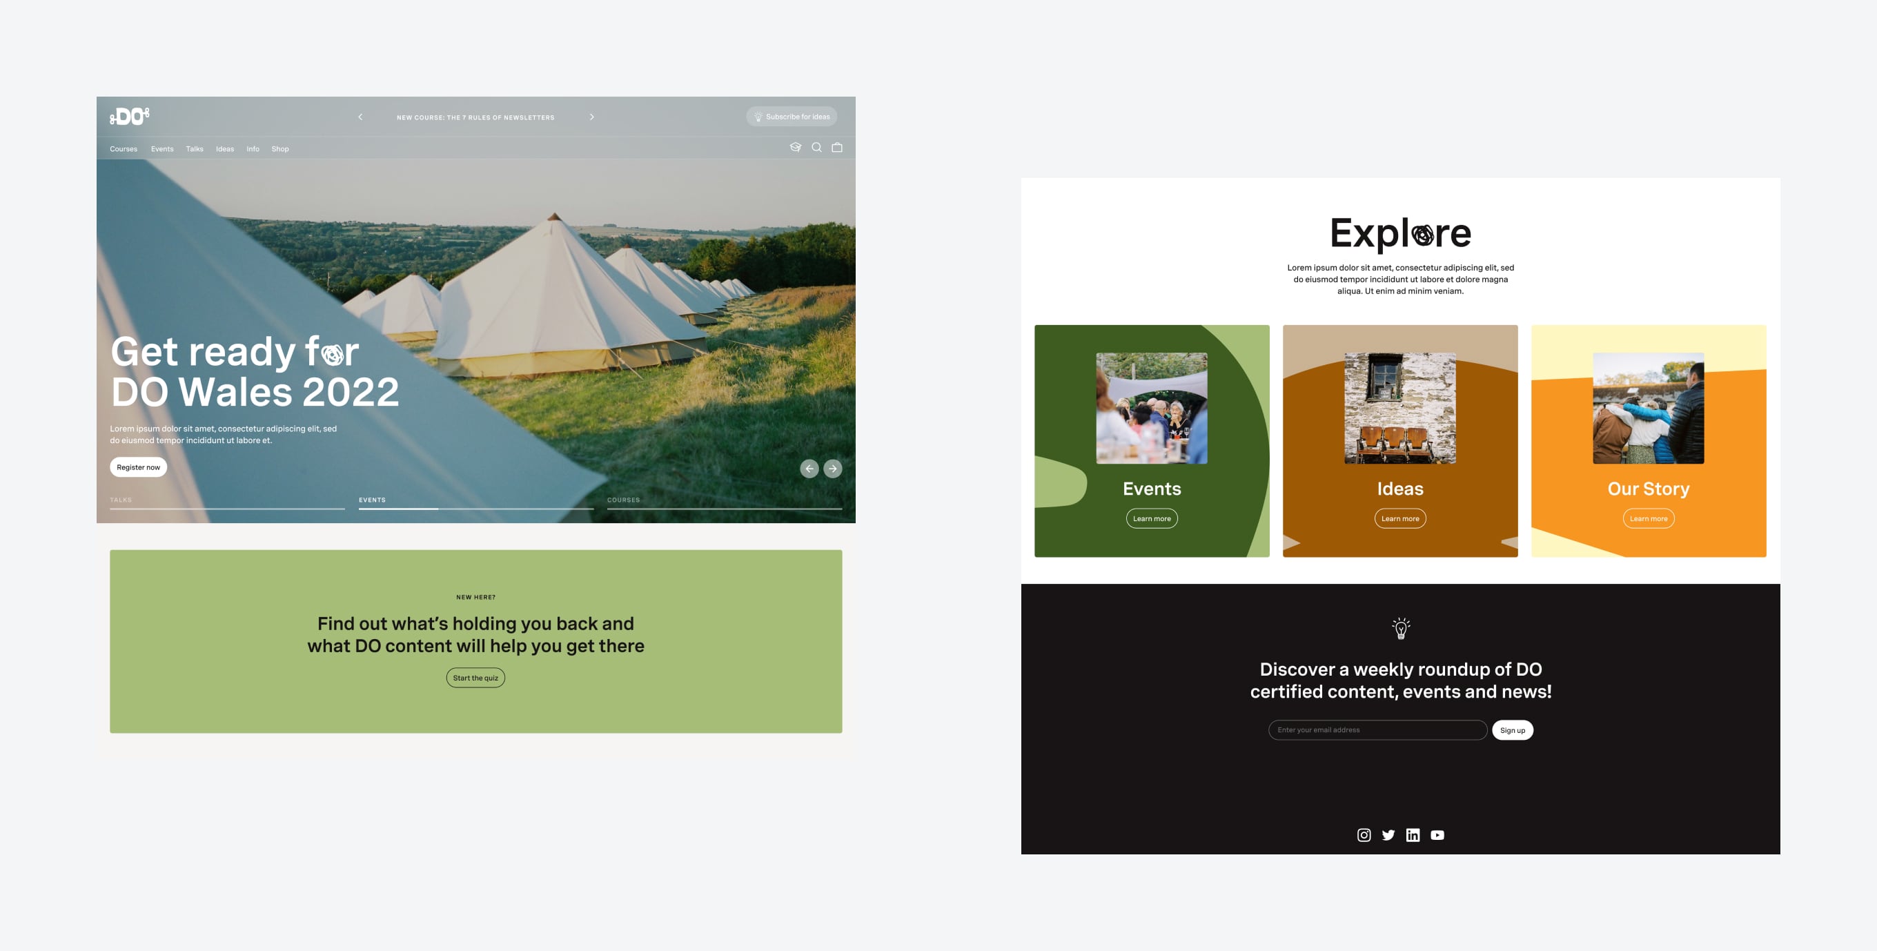Show next announcement with right chevron

(591, 117)
